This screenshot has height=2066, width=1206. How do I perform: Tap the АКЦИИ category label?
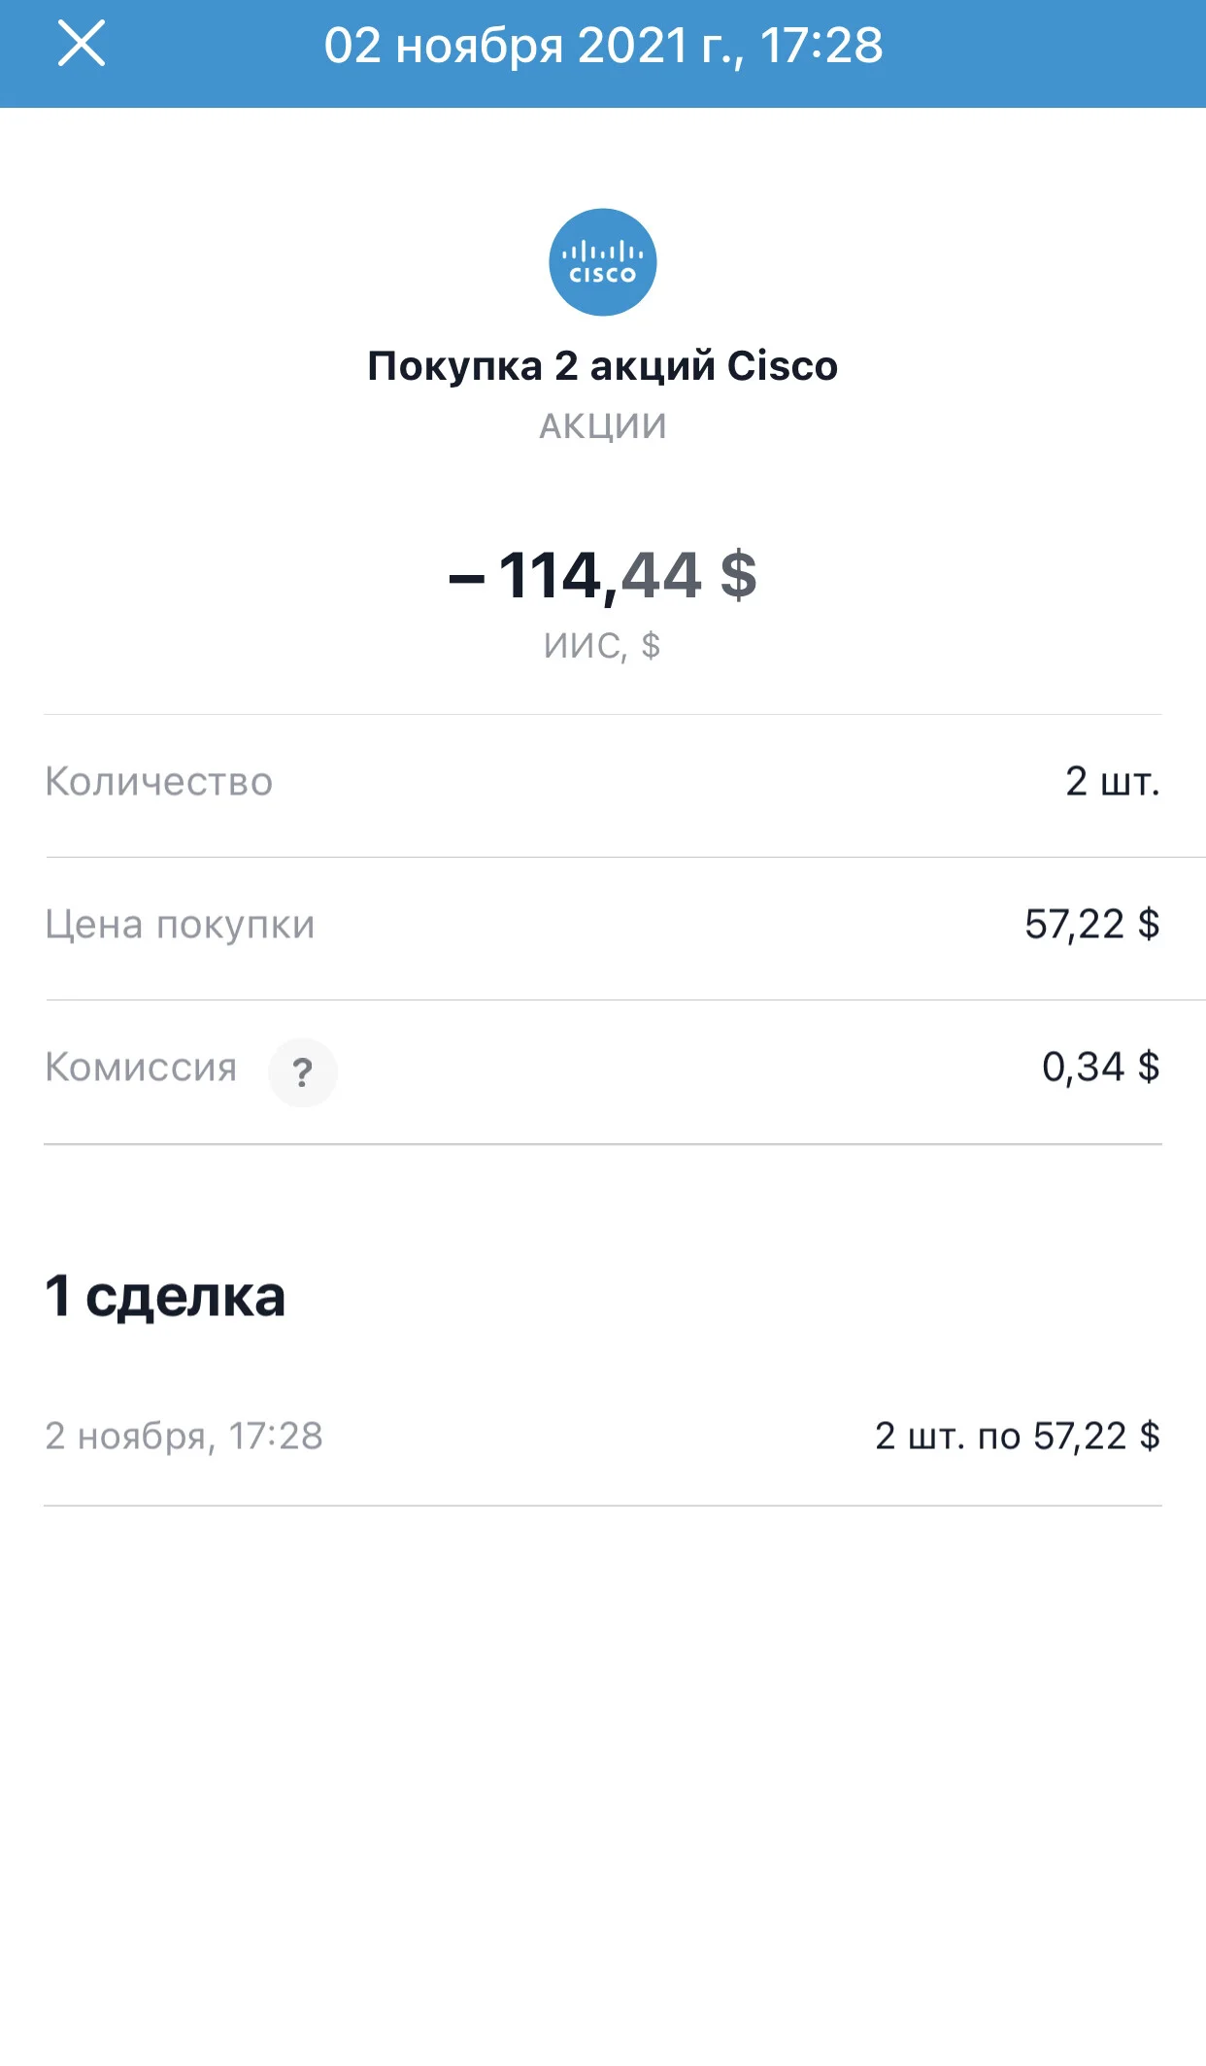pos(603,426)
